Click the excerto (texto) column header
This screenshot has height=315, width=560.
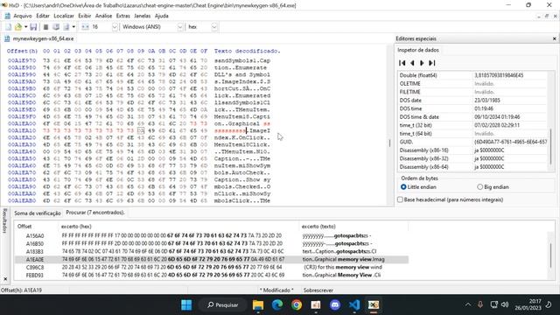pos(353,227)
